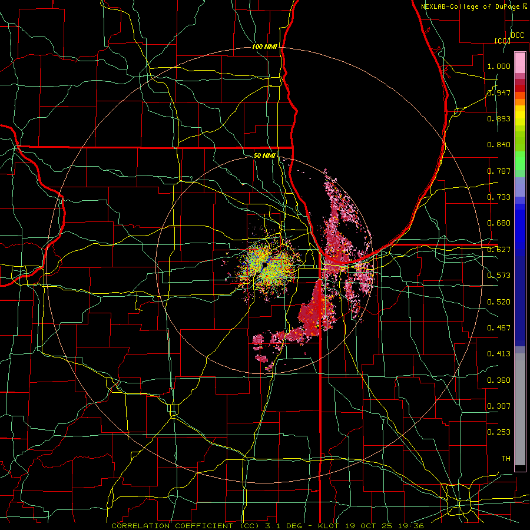Click the 0.413 scale value label
The image size is (530, 530).
tap(499, 354)
